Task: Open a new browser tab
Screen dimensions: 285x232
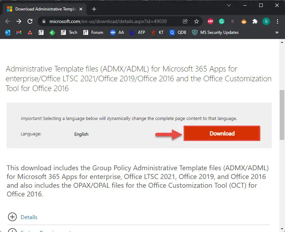Action: pos(94,9)
